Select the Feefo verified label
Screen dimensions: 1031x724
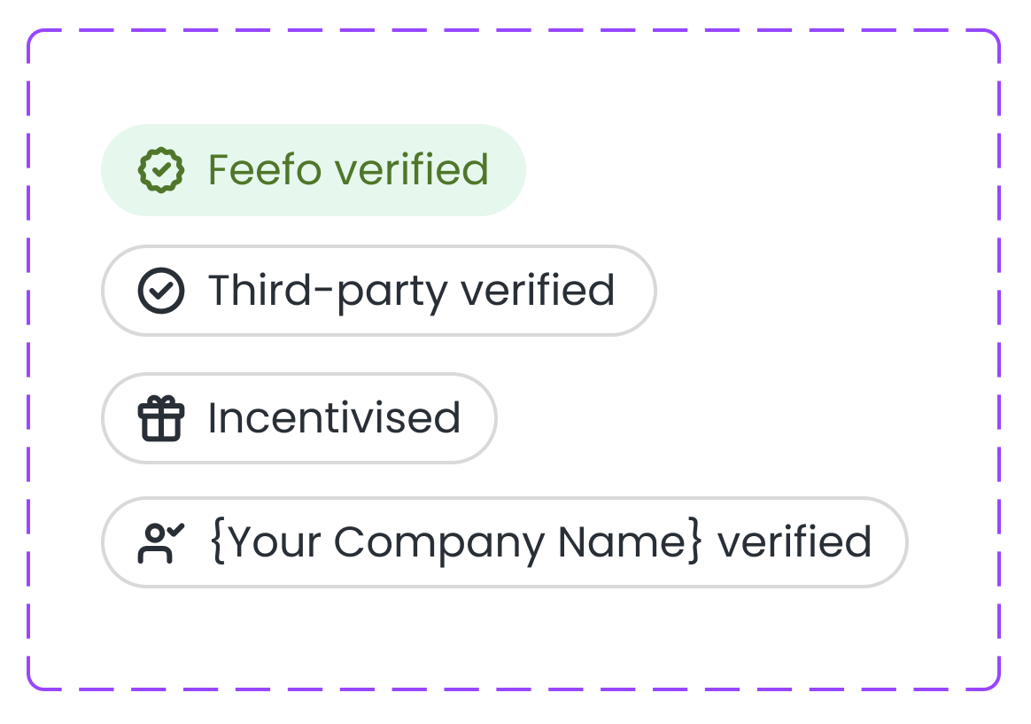click(x=348, y=169)
